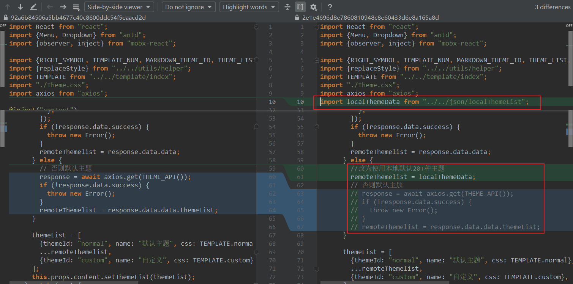Click left pane line response = await axios.get(THEME_API())

point(115,177)
